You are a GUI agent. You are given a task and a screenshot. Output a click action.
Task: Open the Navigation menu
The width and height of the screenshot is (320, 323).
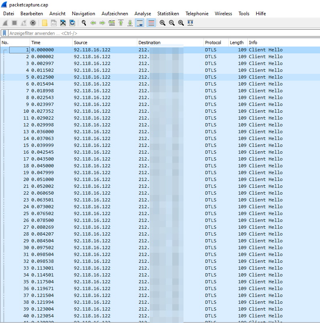click(84, 14)
